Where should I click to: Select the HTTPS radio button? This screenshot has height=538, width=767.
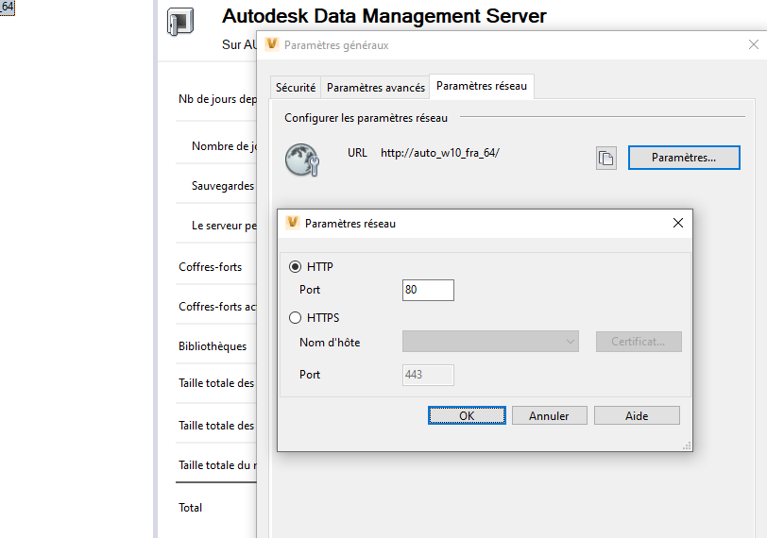(x=296, y=318)
